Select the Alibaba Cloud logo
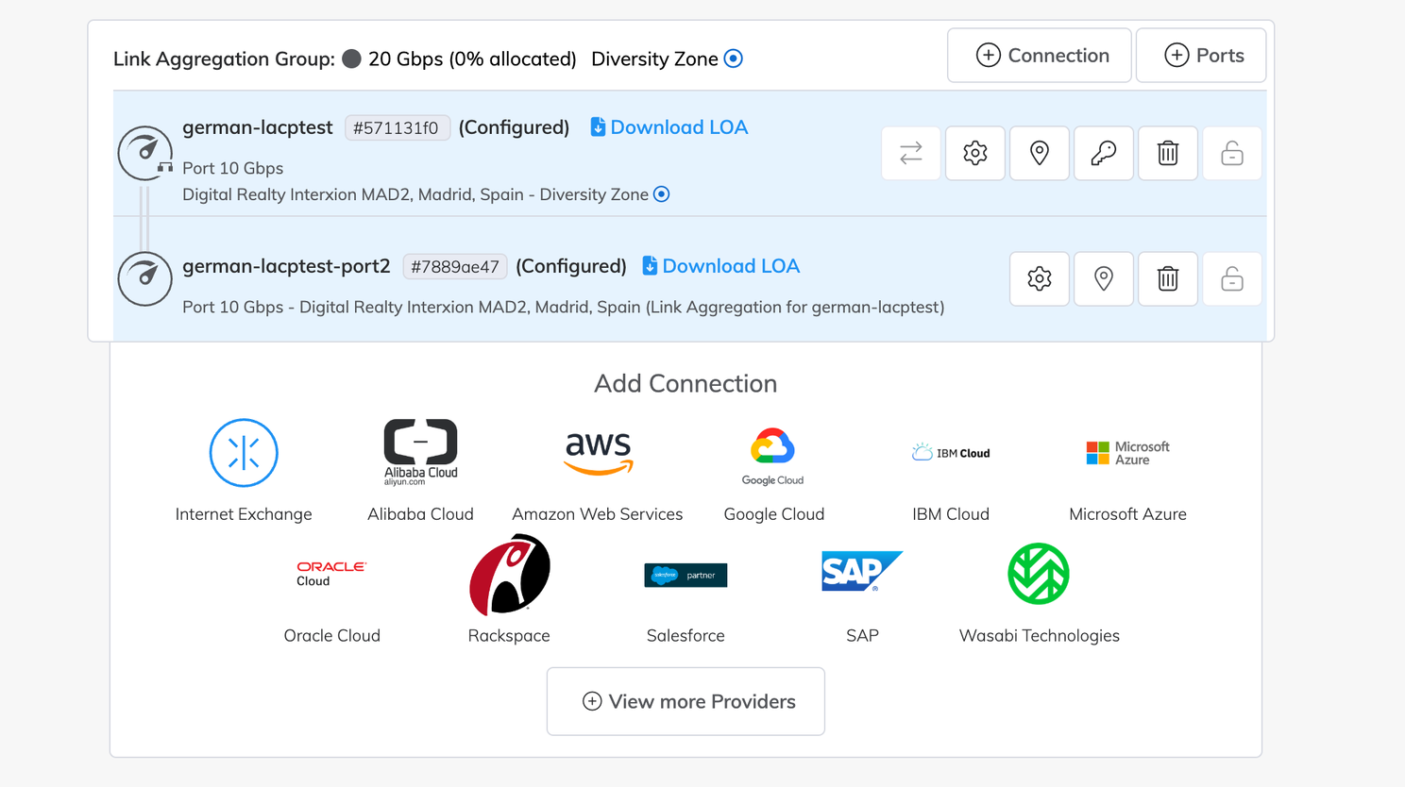1405x787 pixels. 421,452
